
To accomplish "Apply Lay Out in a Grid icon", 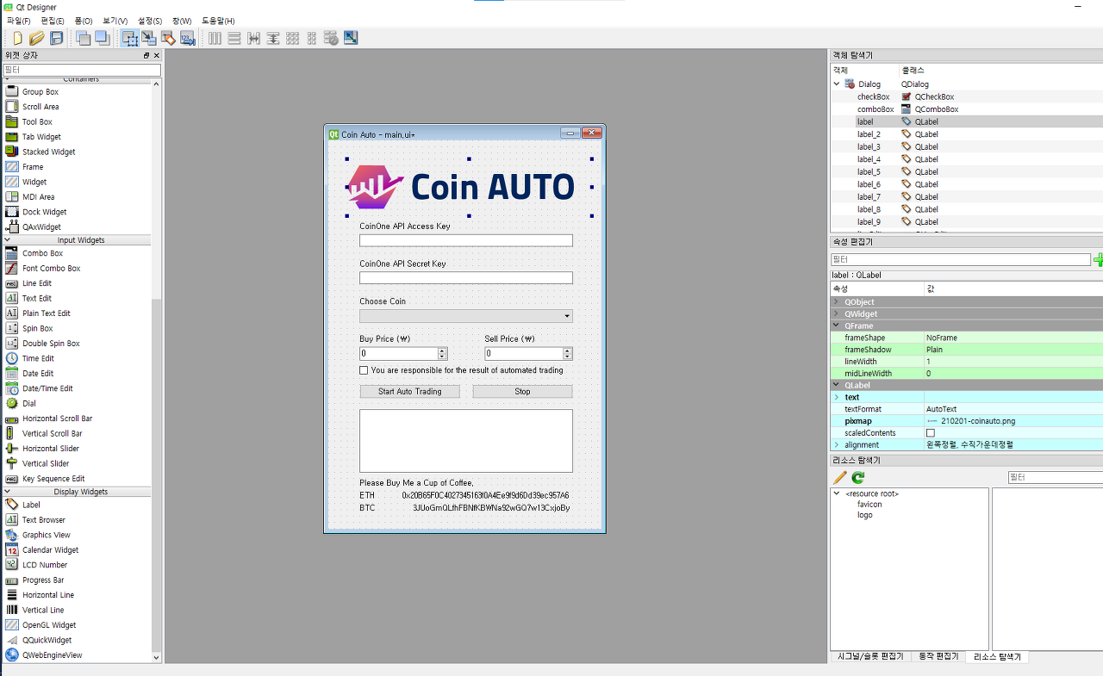I will (292, 38).
